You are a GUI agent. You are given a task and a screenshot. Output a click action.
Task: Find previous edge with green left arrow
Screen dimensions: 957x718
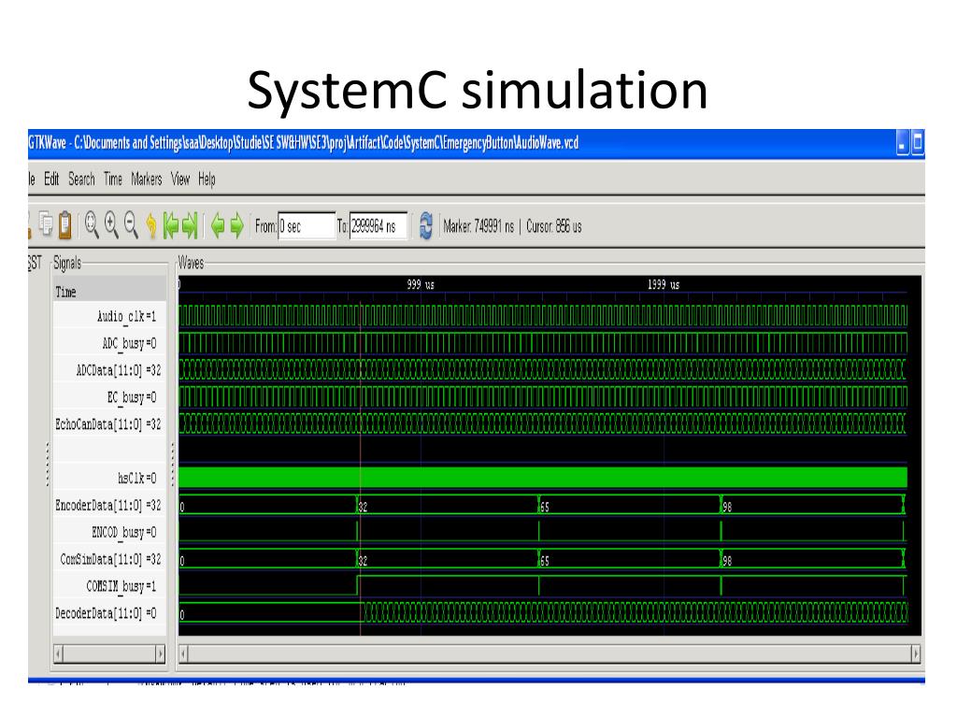tap(217, 226)
